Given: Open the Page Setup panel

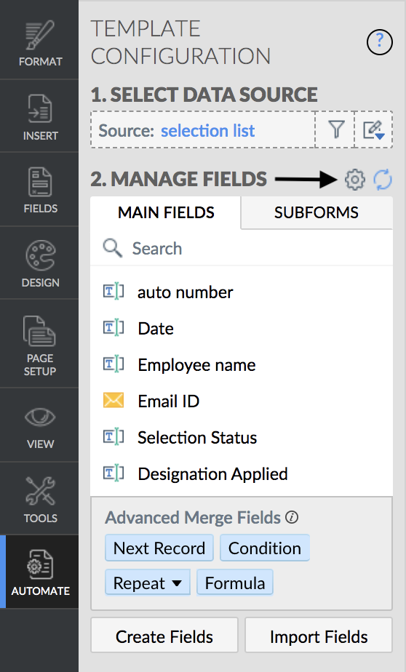Looking at the screenshot, I should point(39,344).
